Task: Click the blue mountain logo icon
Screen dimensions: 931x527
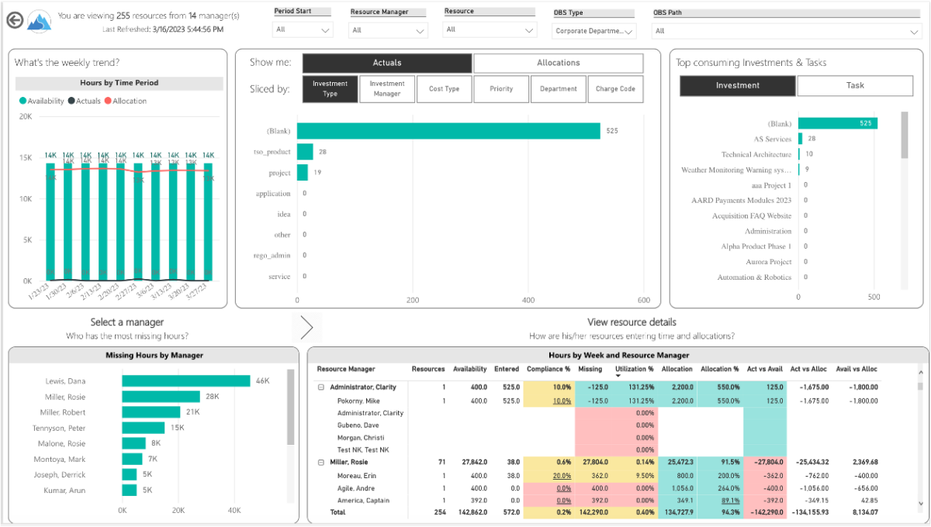Action: click(x=39, y=20)
